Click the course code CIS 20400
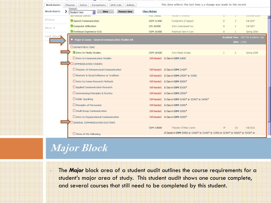This screenshot has width=271, height=203. [x=155, y=26]
